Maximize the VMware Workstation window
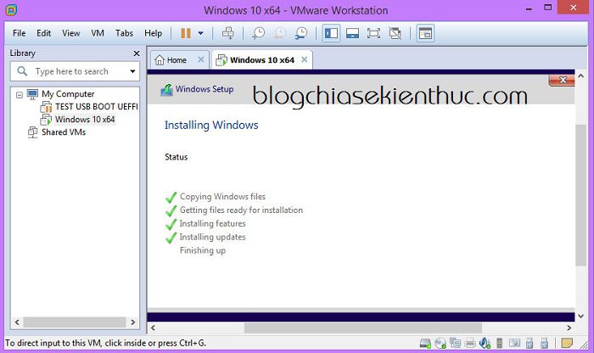 tap(548, 8)
